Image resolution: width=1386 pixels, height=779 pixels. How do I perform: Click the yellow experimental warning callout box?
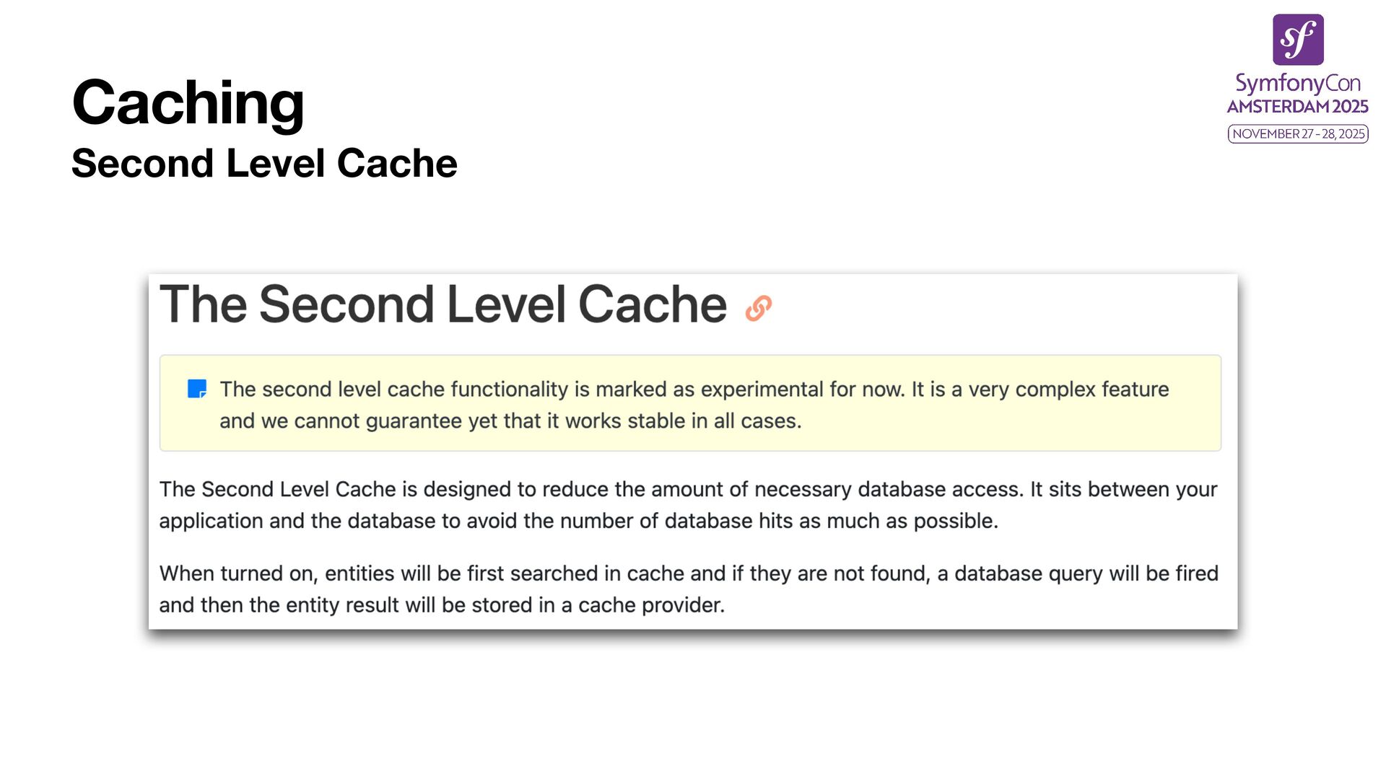(690, 403)
